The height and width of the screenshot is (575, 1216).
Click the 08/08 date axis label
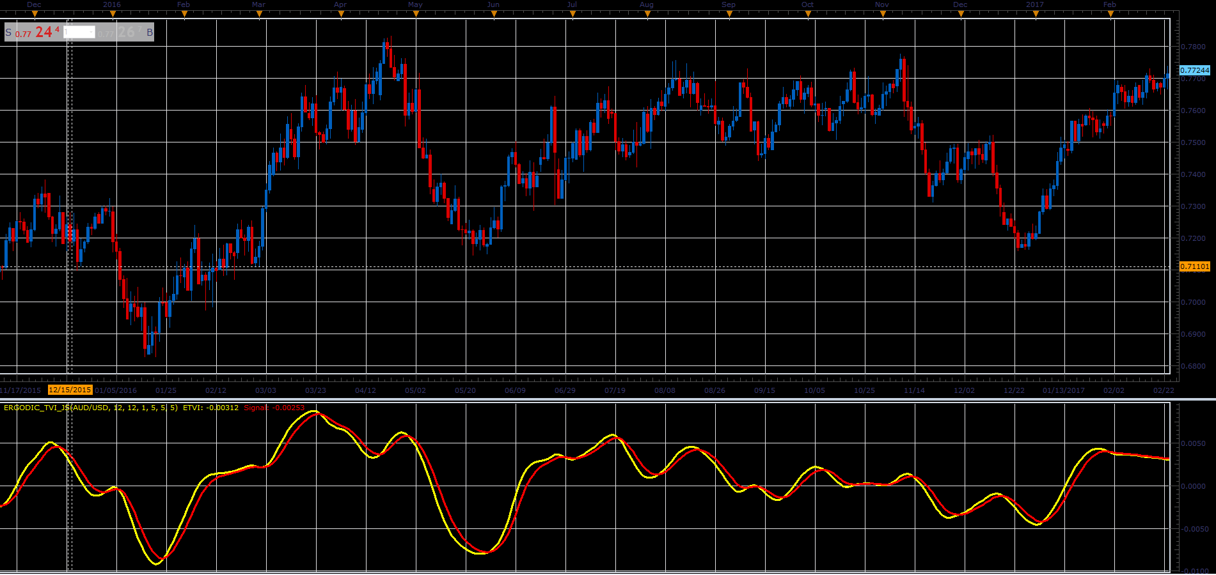coord(665,390)
